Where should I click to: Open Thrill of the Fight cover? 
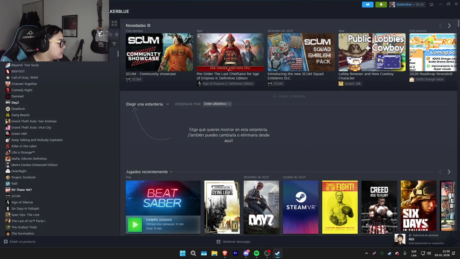[x=340, y=207]
